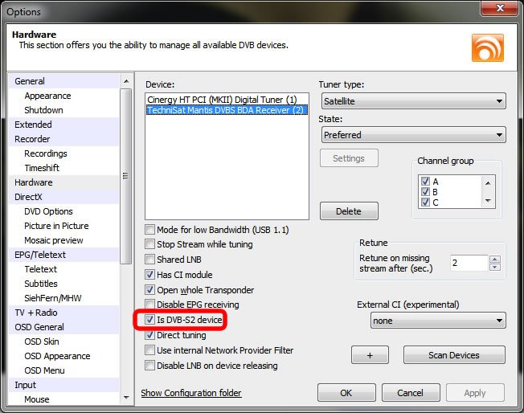Uncheck the Is DVB-S2 device option
The width and height of the screenshot is (524, 413).
click(x=150, y=320)
